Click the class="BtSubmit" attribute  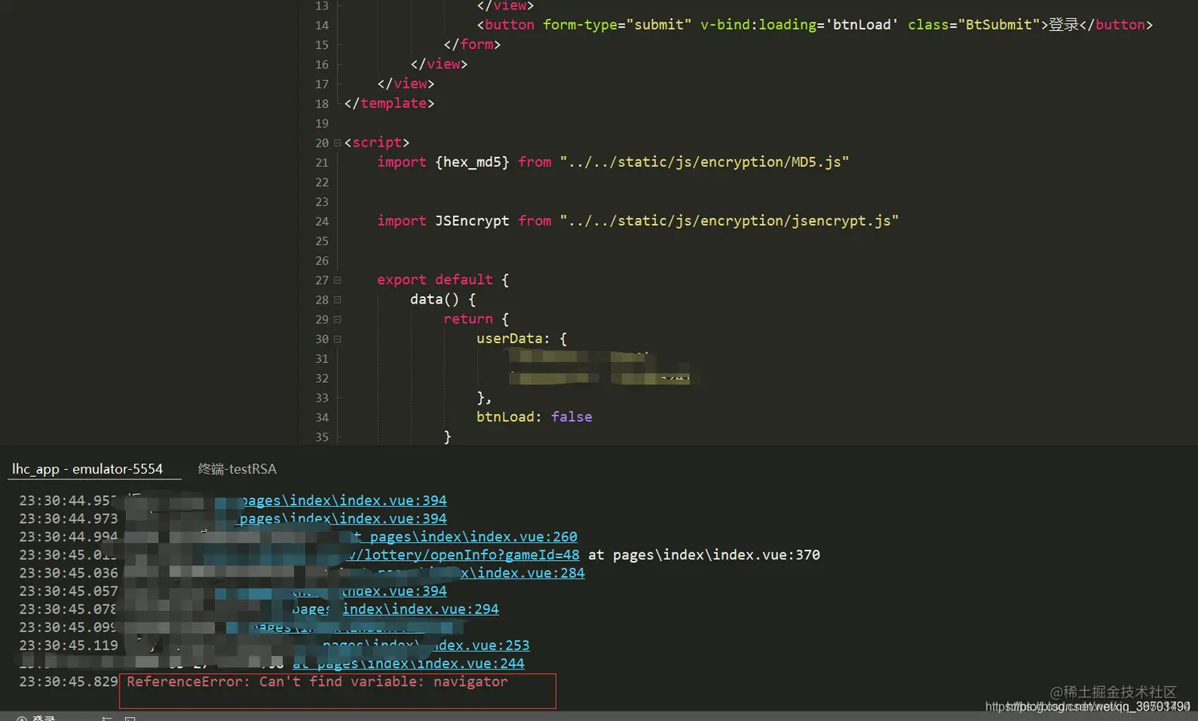coord(974,25)
